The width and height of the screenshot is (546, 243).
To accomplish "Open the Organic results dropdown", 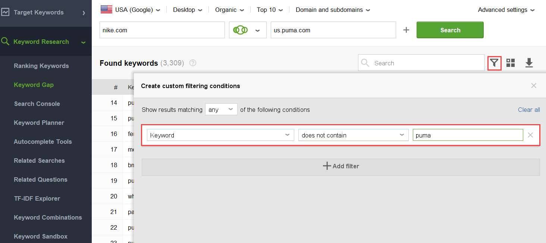I will [x=230, y=10].
